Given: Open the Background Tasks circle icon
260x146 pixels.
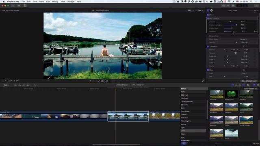Looking at the screenshot, I should pos(25,6).
